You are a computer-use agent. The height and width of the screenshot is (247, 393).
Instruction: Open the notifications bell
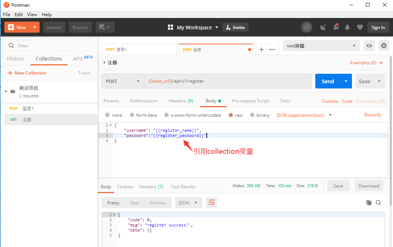[x=348, y=28]
